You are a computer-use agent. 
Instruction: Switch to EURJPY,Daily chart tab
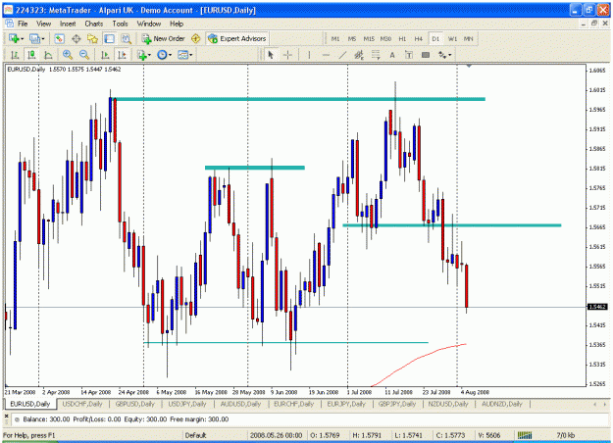coord(346,404)
